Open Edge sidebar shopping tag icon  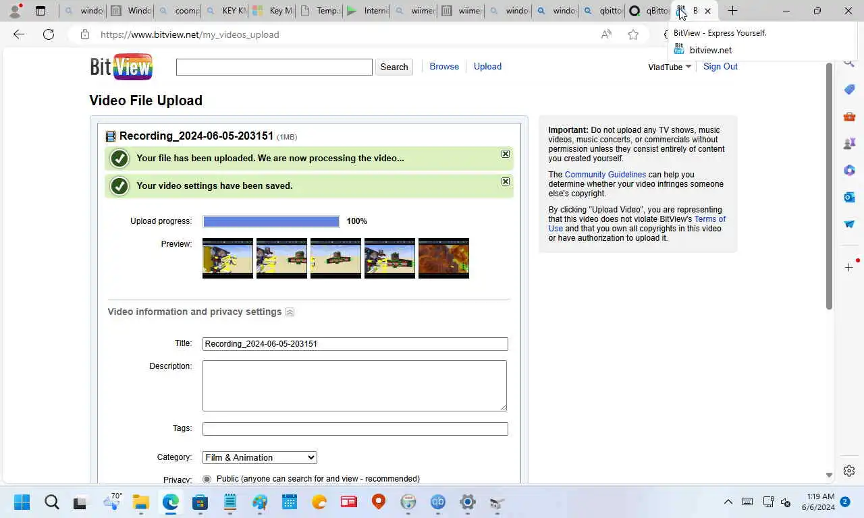point(849,90)
